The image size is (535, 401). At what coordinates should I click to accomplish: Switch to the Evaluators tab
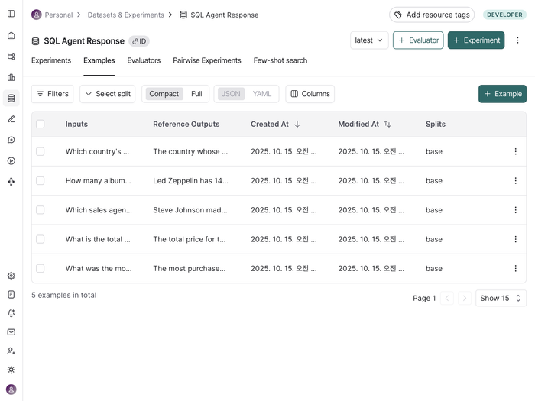(144, 60)
